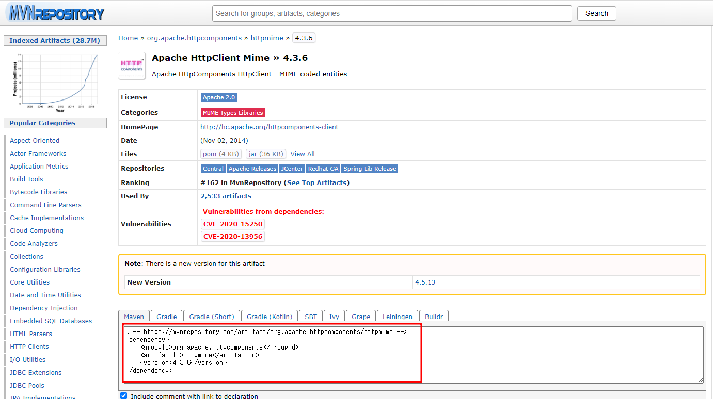Open the hc.apache.org homepage link

270,127
